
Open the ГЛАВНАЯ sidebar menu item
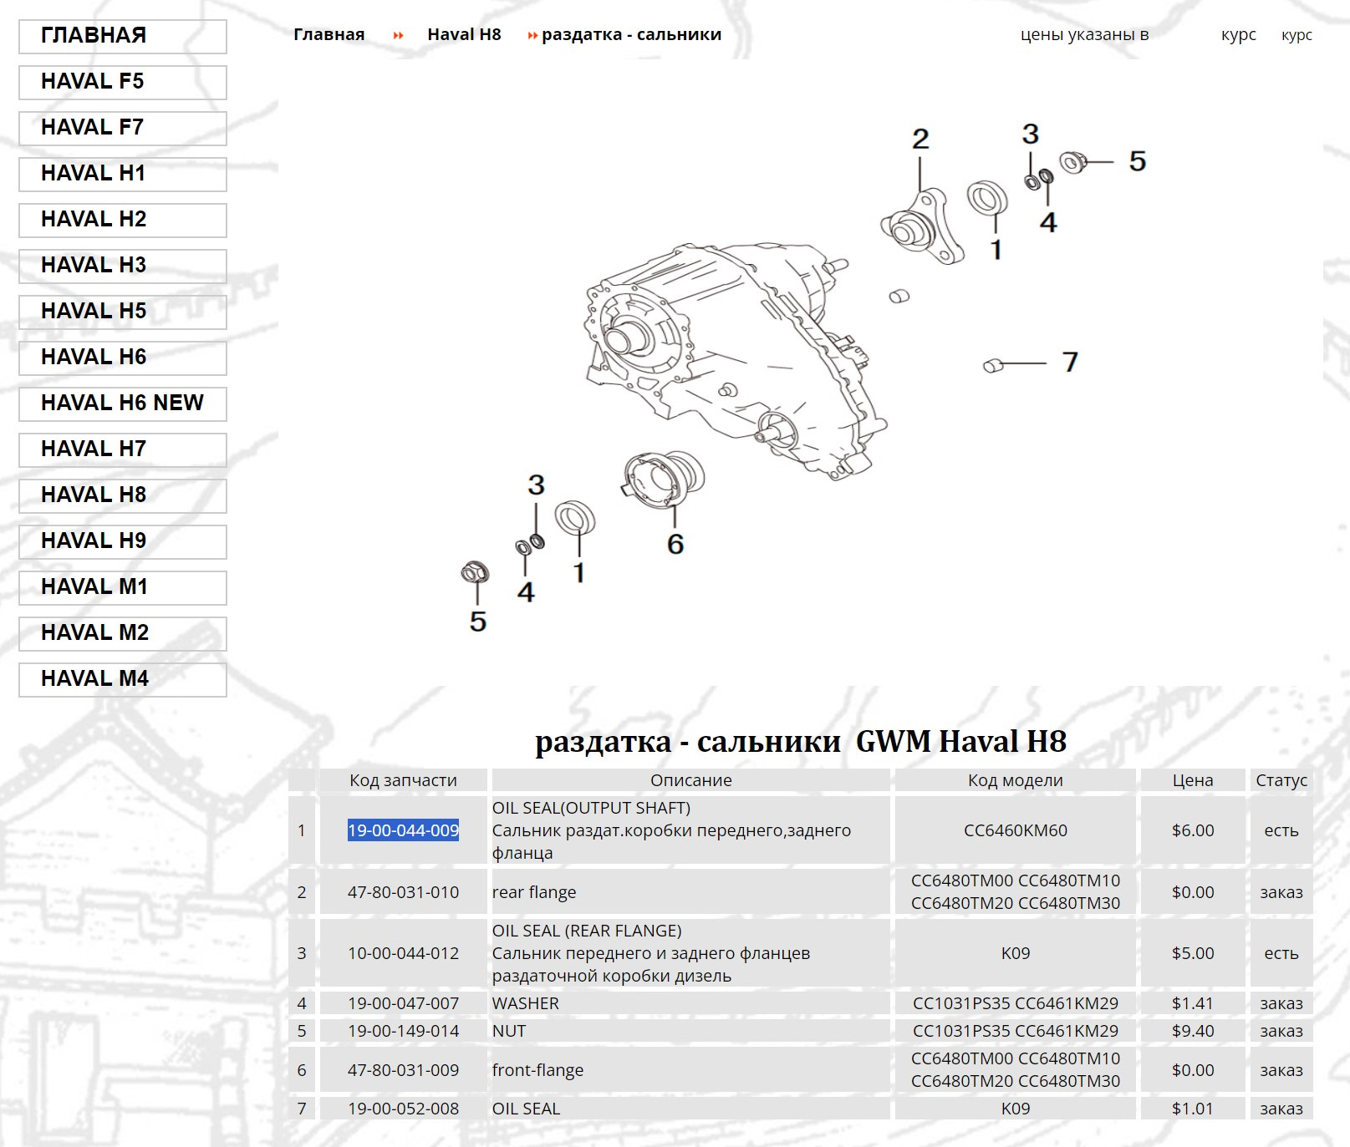[x=123, y=36]
